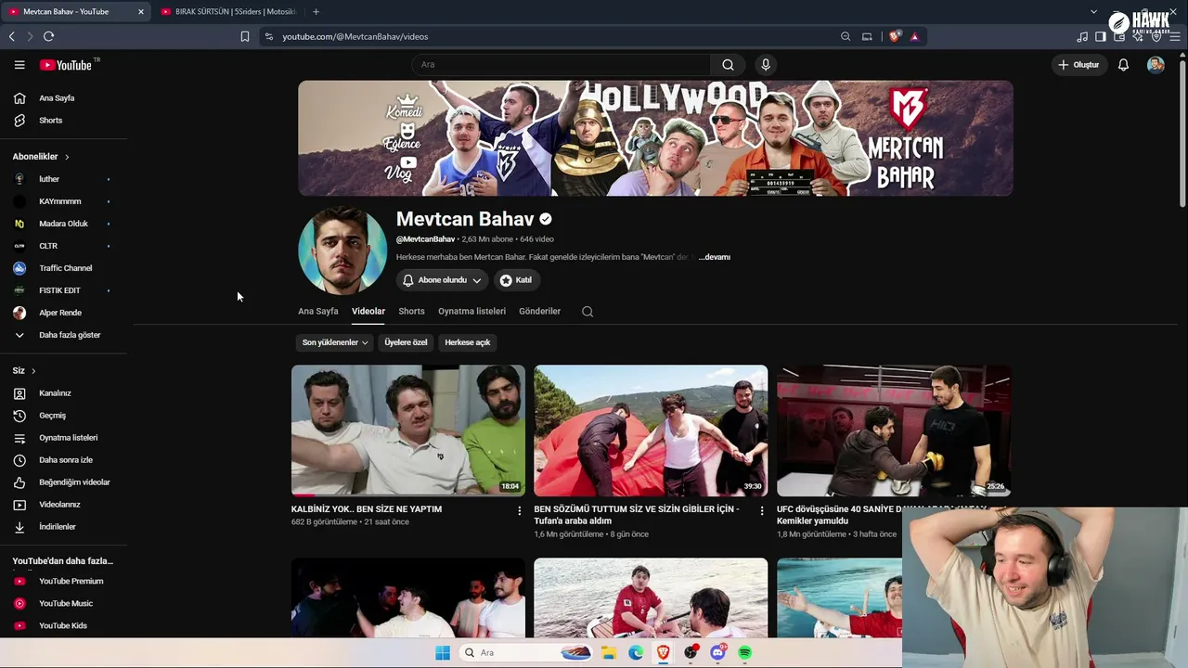Open Discord from the taskbar

(717, 652)
